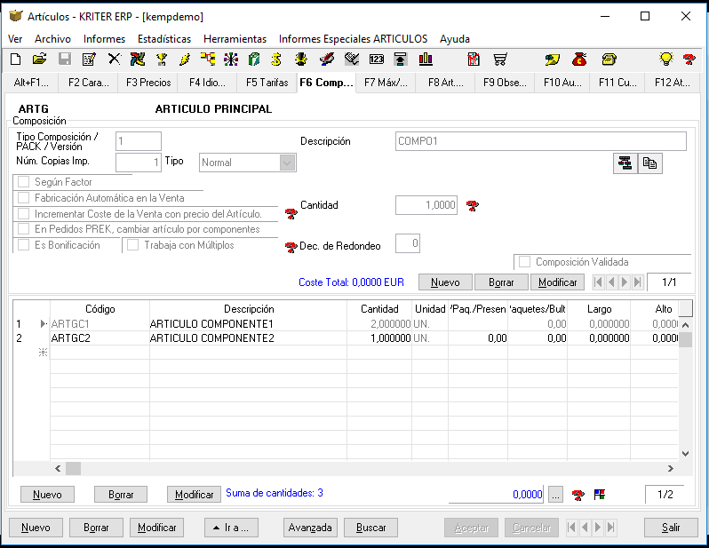709x548 pixels.
Task: Click the blank page New icon in toolbar
Action: click(15, 60)
